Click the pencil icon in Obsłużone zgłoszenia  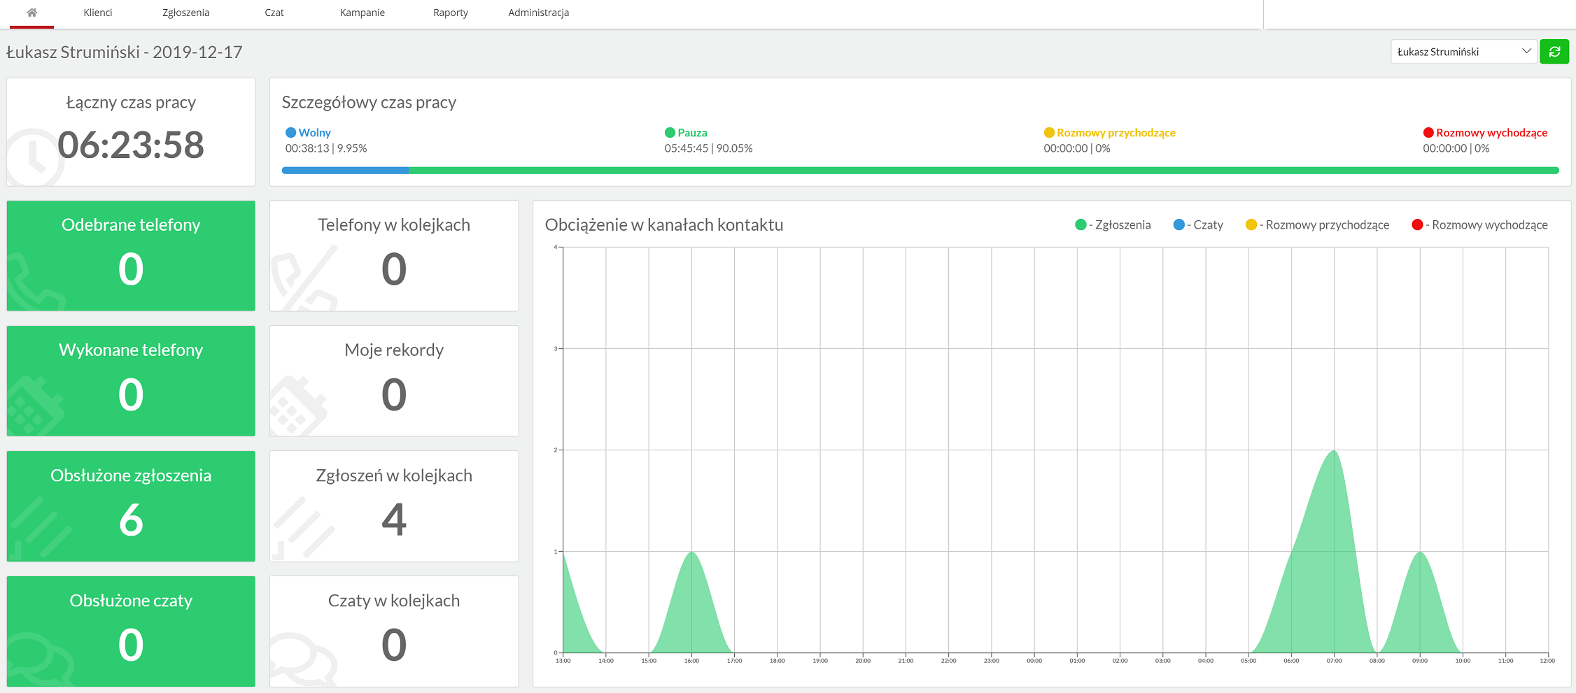pyautogui.click(x=40, y=528)
